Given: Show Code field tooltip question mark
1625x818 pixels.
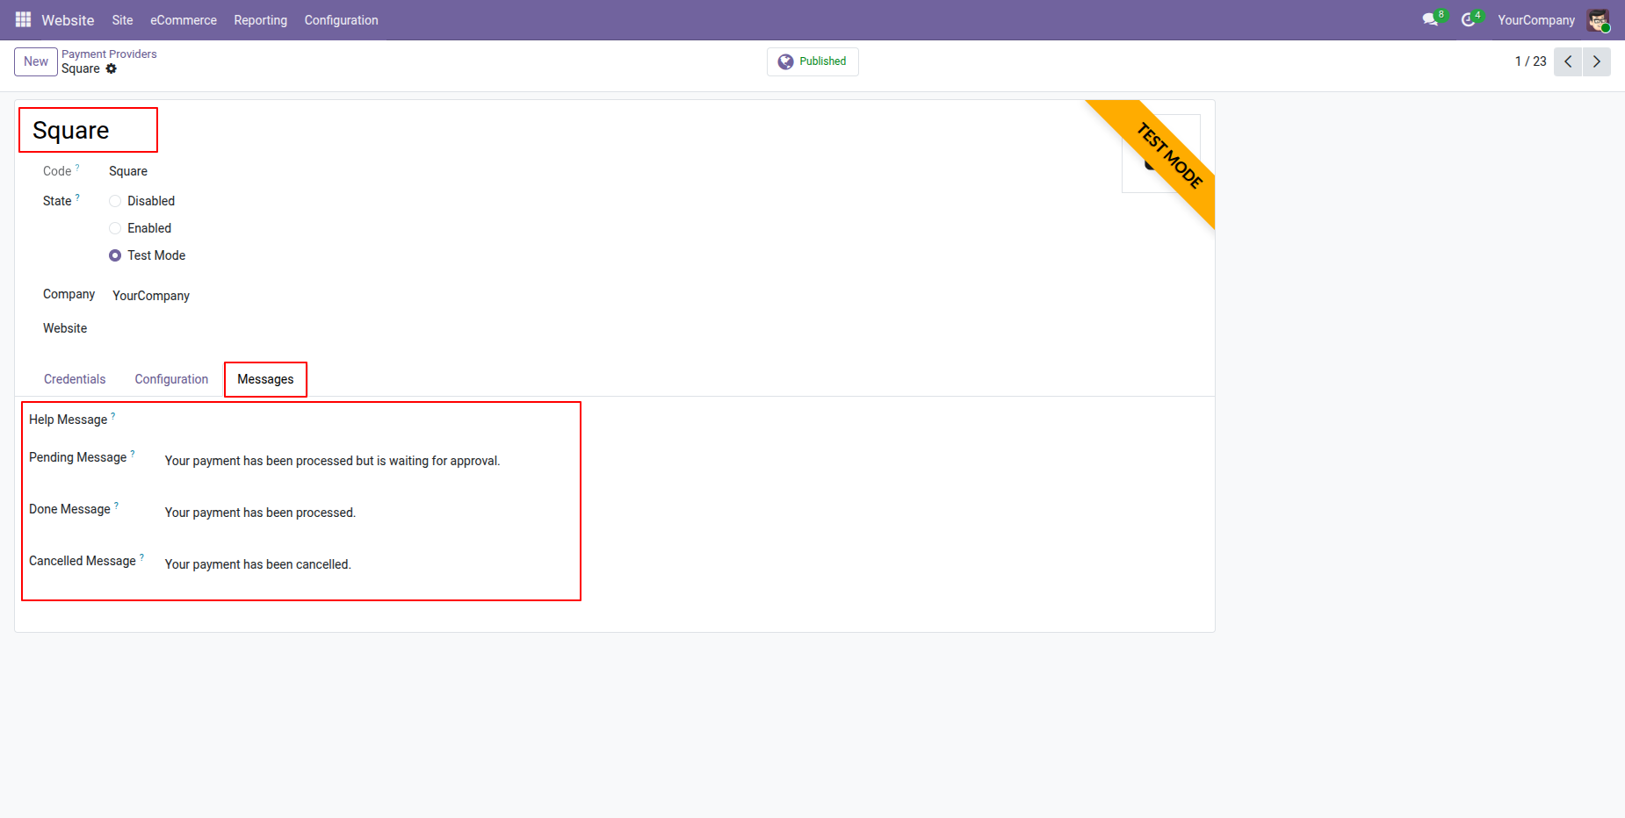Looking at the screenshot, I should click(x=77, y=167).
